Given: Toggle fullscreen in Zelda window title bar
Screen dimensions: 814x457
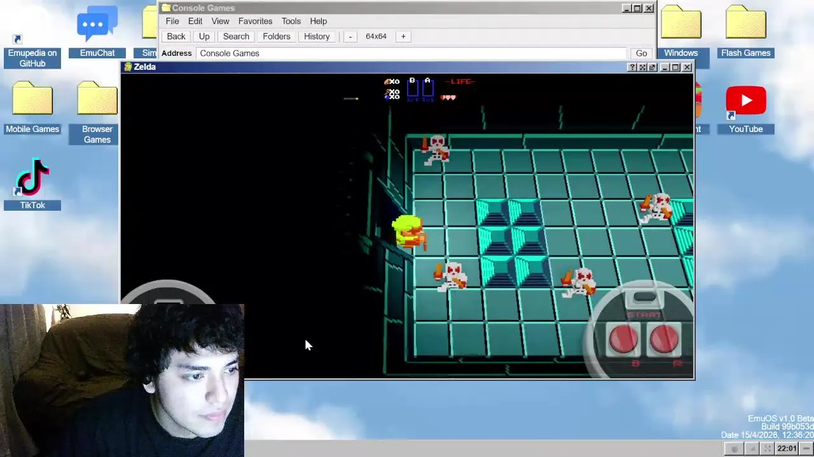Looking at the screenshot, I should [642, 67].
